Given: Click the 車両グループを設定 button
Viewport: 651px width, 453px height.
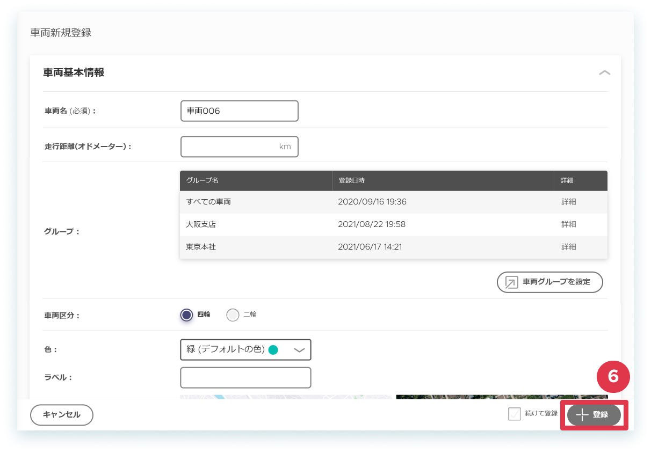Looking at the screenshot, I should 550,282.
